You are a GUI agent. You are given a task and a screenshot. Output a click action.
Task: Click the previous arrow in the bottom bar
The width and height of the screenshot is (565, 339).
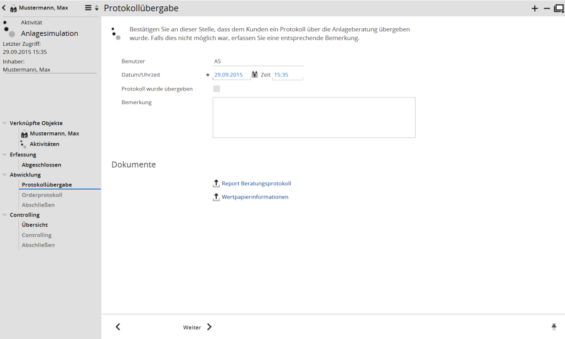tap(118, 327)
